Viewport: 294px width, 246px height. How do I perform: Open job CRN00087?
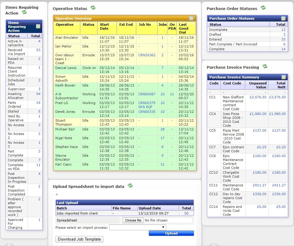[147, 94]
